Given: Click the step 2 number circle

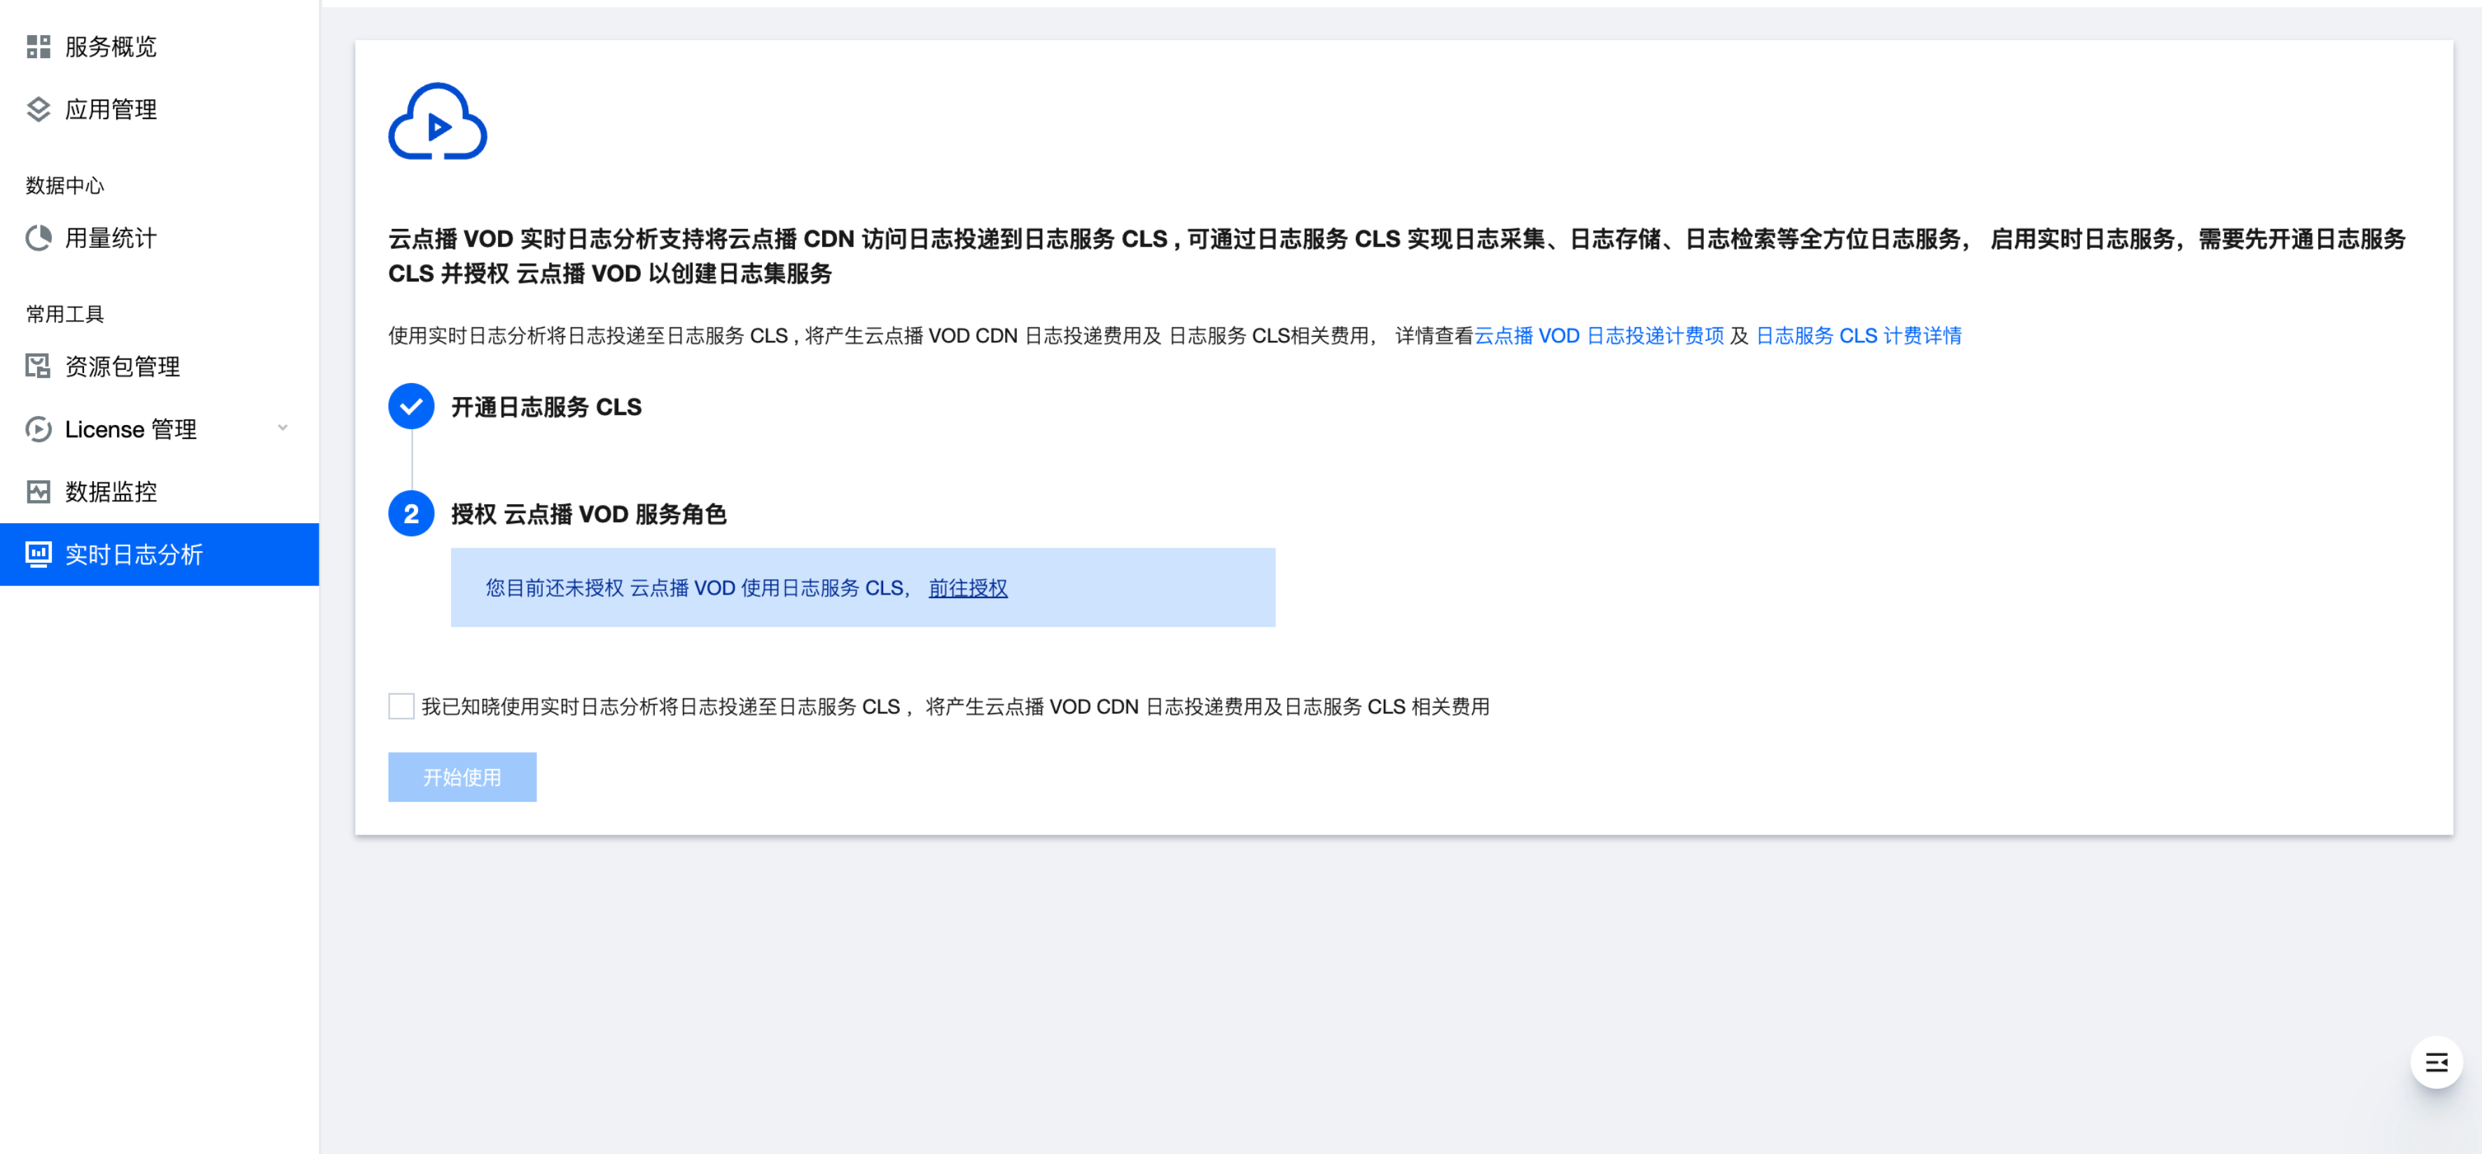Looking at the screenshot, I should (x=411, y=513).
